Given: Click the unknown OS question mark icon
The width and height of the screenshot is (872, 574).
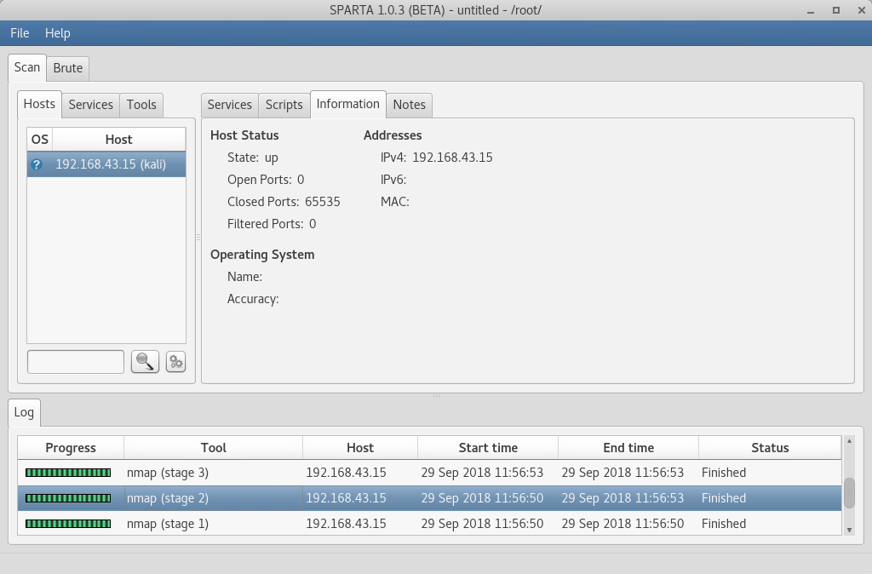Looking at the screenshot, I should coord(37,164).
